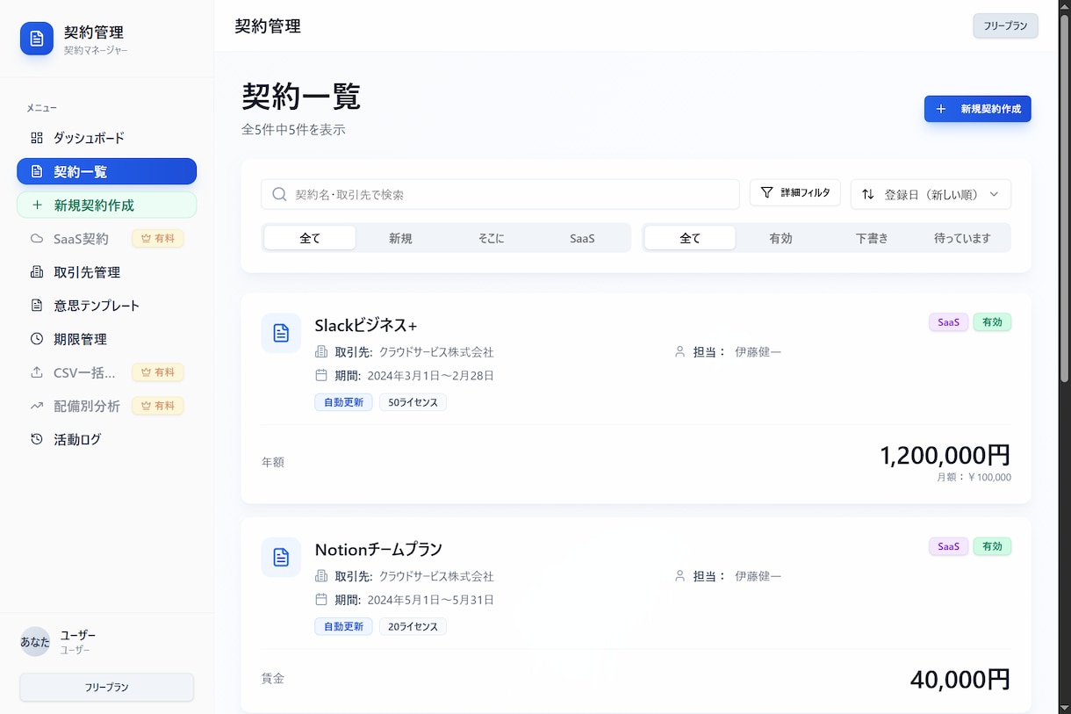The image size is (1071, 714).
Task: Open SaaS契約 from the sidebar menu
Action: point(106,238)
